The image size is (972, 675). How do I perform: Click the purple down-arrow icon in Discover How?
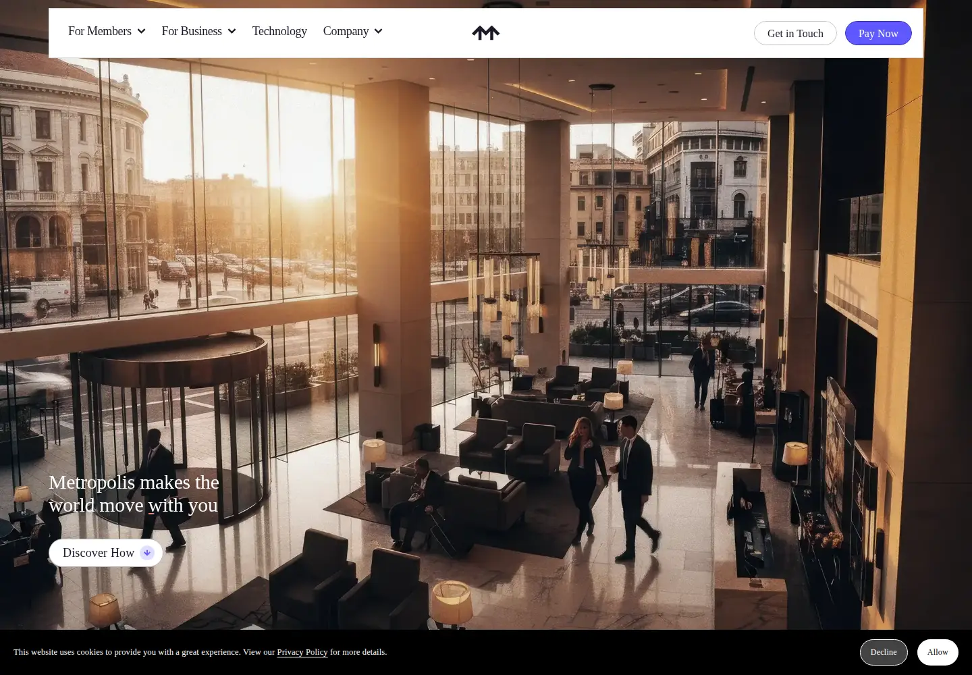pos(147,553)
